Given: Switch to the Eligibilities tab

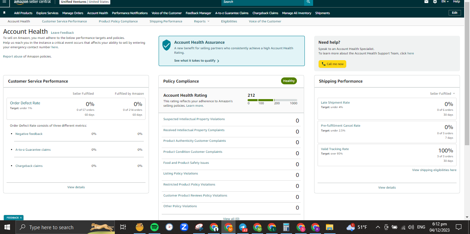Looking at the screenshot, I should pyautogui.click(x=229, y=21).
